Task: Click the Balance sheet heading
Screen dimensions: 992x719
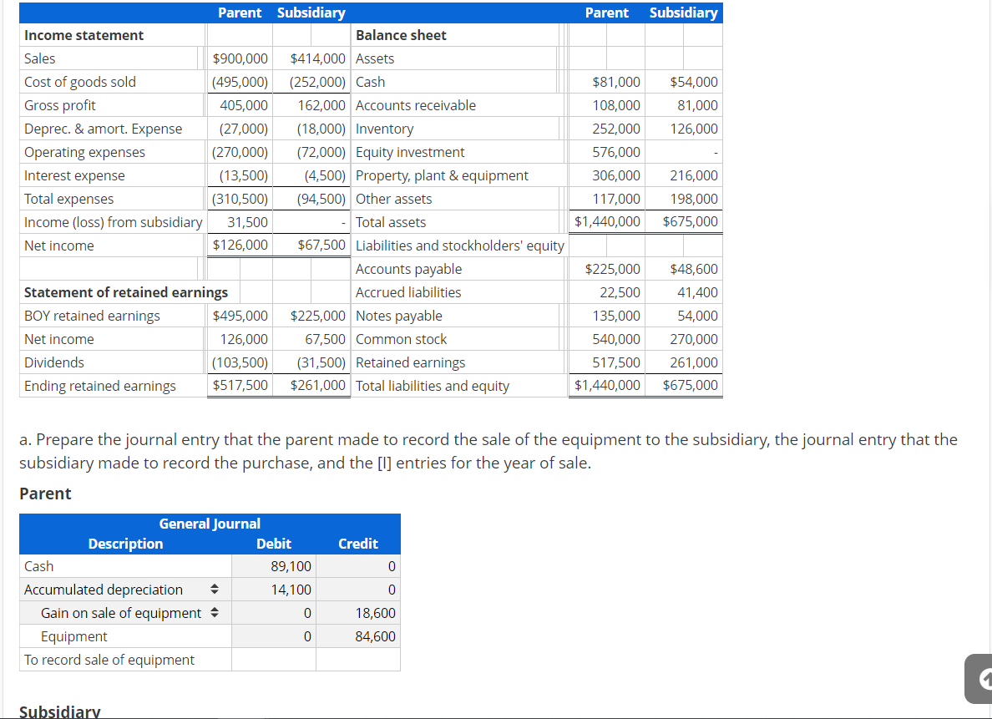Action: (x=401, y=35)
